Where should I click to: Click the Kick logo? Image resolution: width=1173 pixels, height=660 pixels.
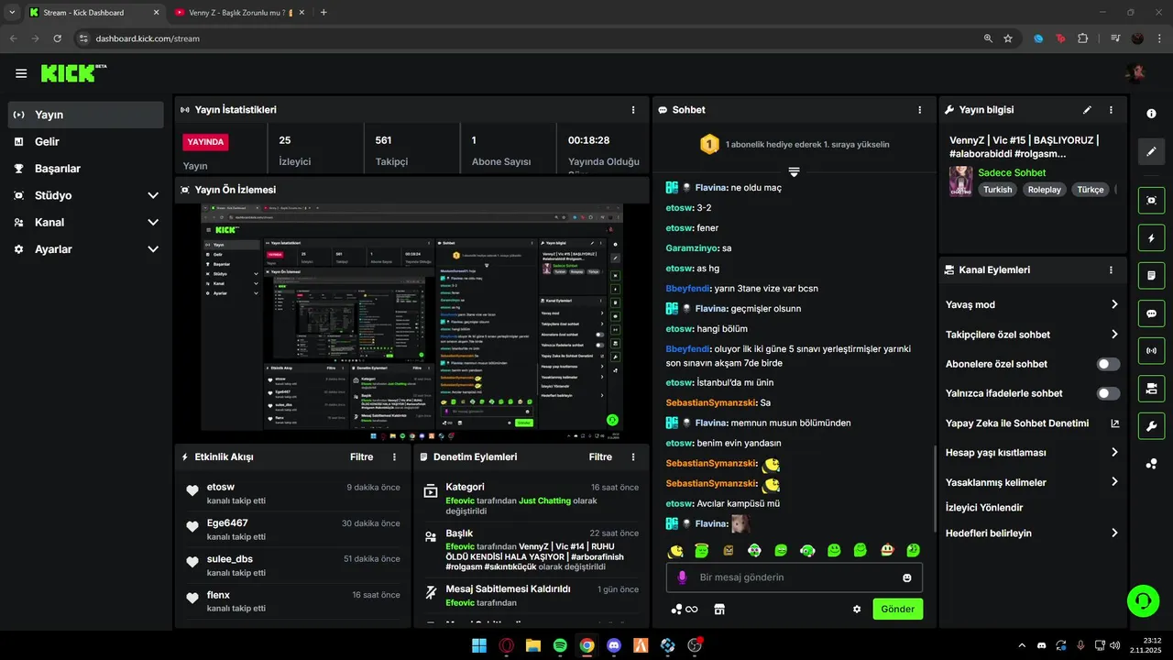73,73
